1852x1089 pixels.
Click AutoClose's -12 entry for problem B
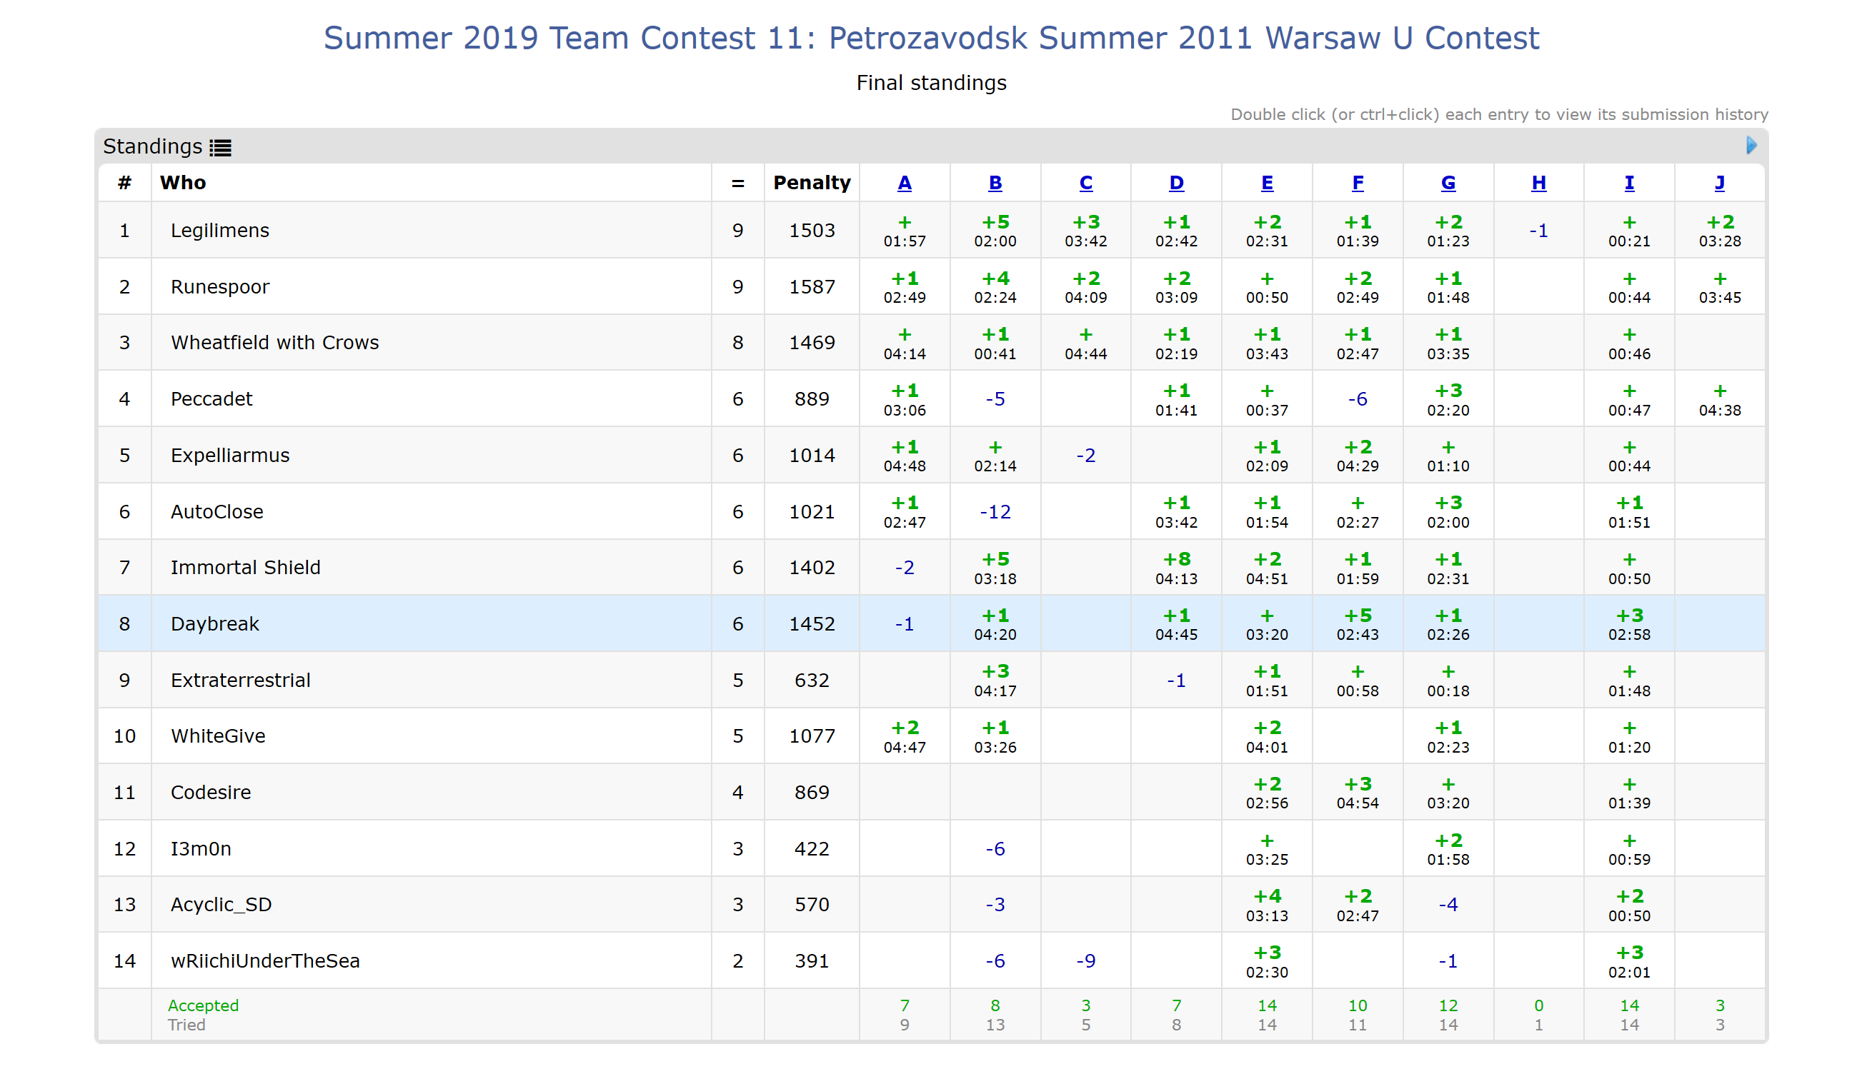click(995, 512)
